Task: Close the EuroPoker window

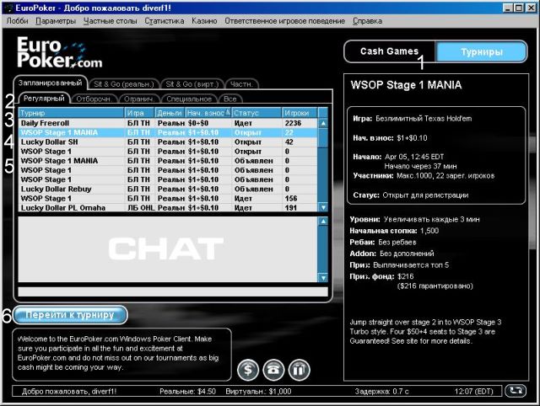Action: [x=531, y=8]
